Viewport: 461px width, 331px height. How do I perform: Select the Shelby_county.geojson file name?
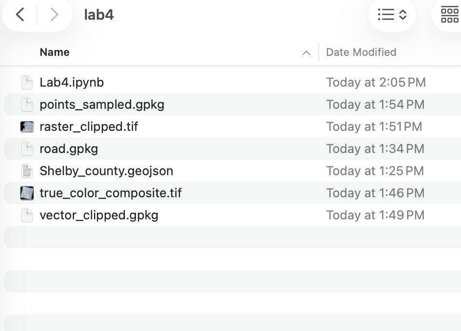106,171
